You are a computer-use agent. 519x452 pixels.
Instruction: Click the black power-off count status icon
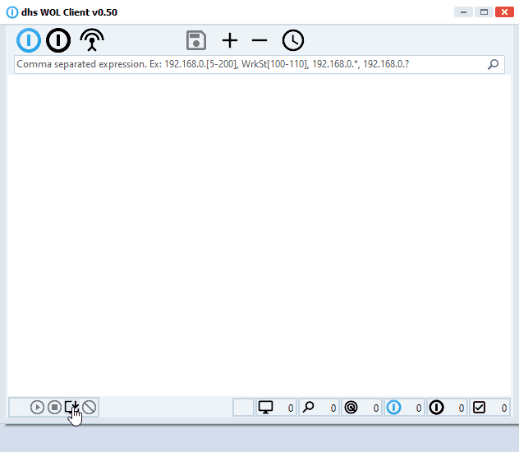[436, 408]
